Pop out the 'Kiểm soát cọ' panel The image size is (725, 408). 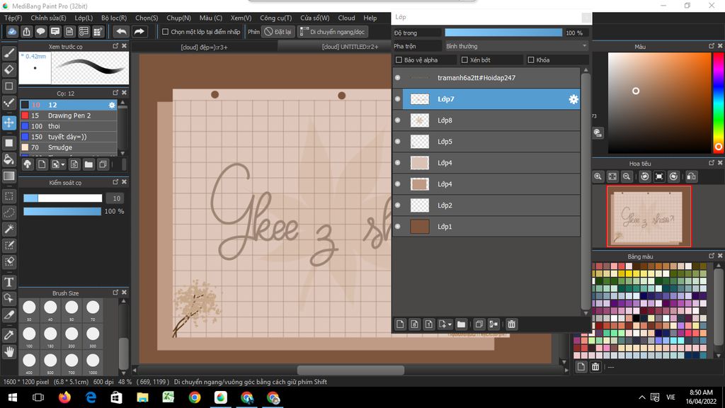point(115,182)
